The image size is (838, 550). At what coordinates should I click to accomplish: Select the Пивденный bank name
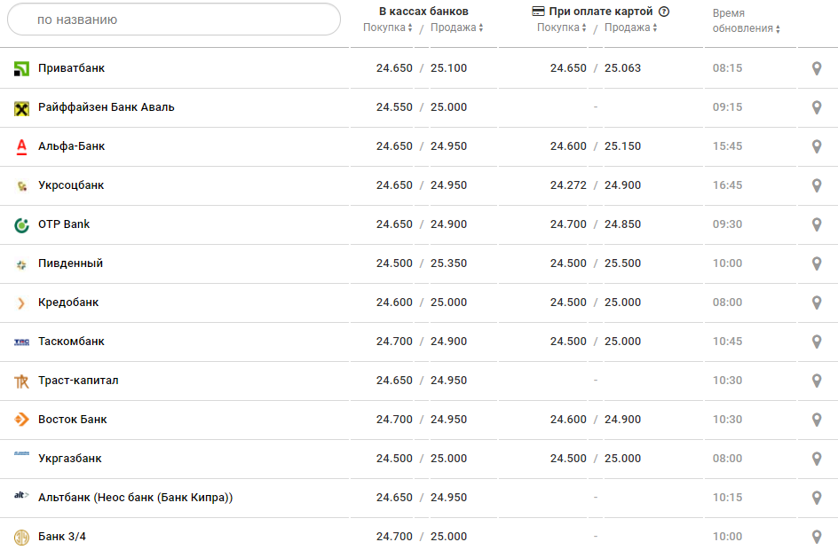(x=70, y=263)
